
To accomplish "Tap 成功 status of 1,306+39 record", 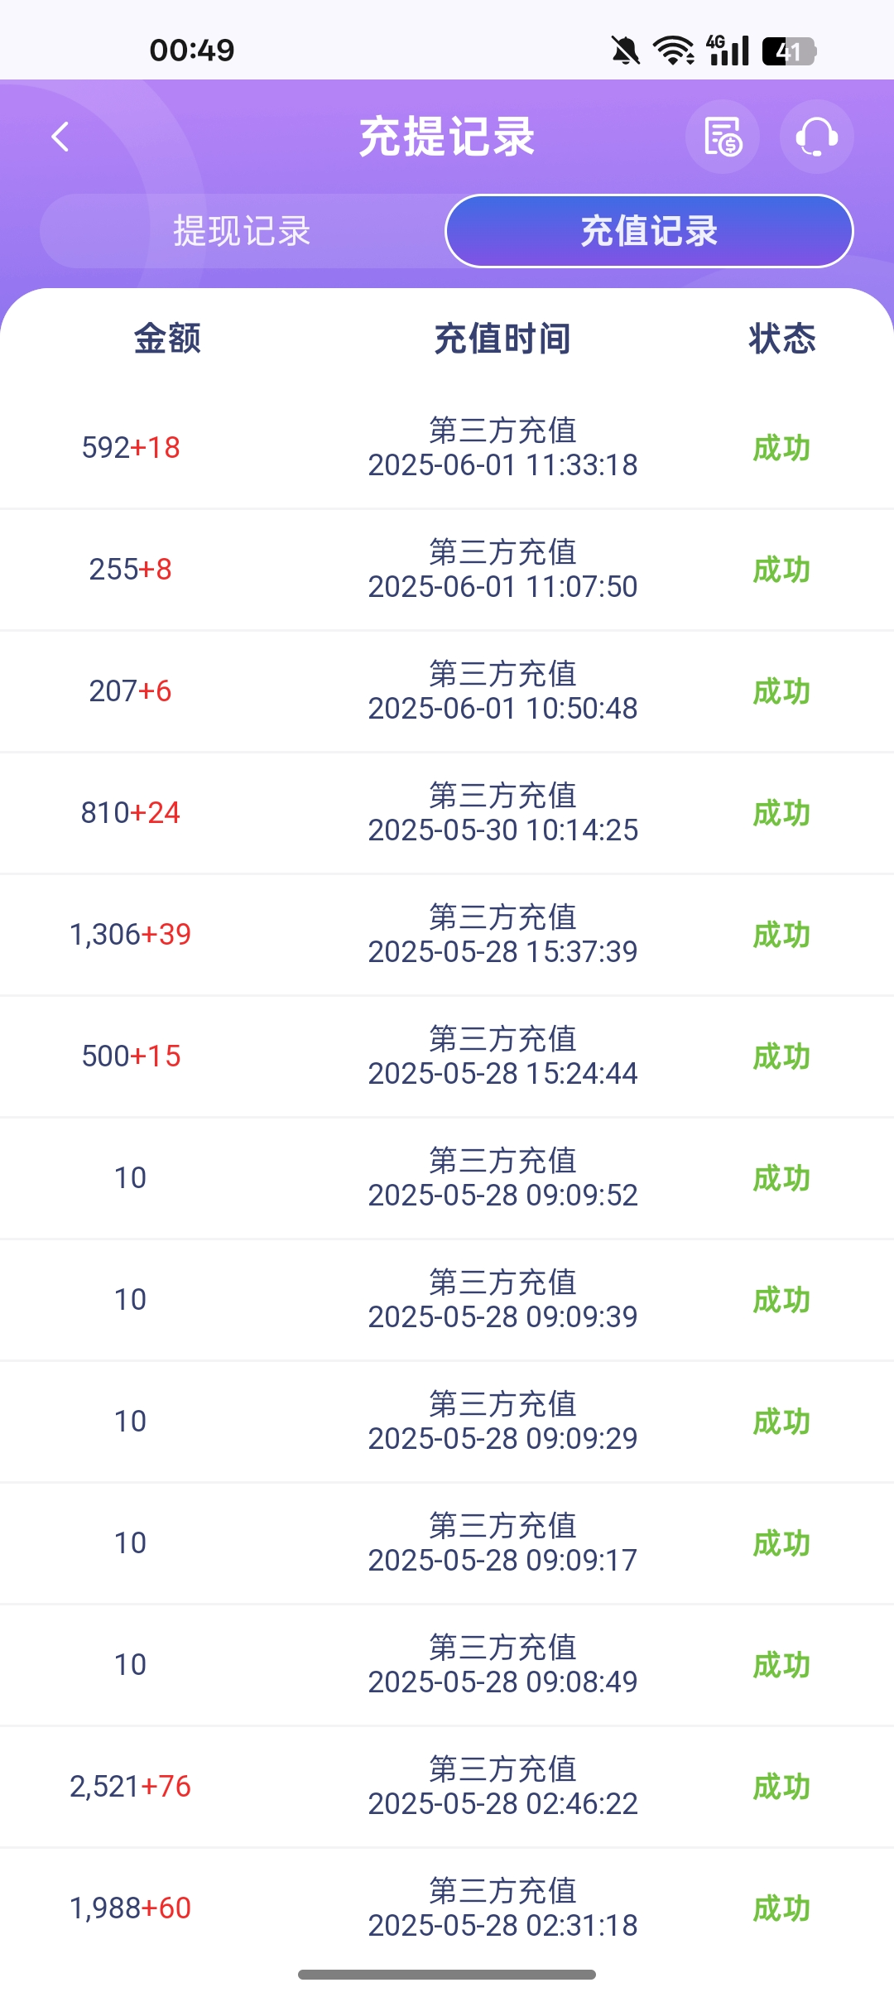I will pos(781,935).
